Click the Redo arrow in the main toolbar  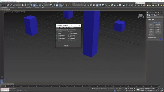pyautogui.click(x=5, y=5)
